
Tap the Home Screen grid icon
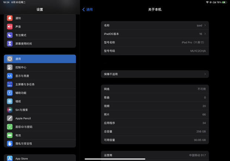(x=10, y=84)
